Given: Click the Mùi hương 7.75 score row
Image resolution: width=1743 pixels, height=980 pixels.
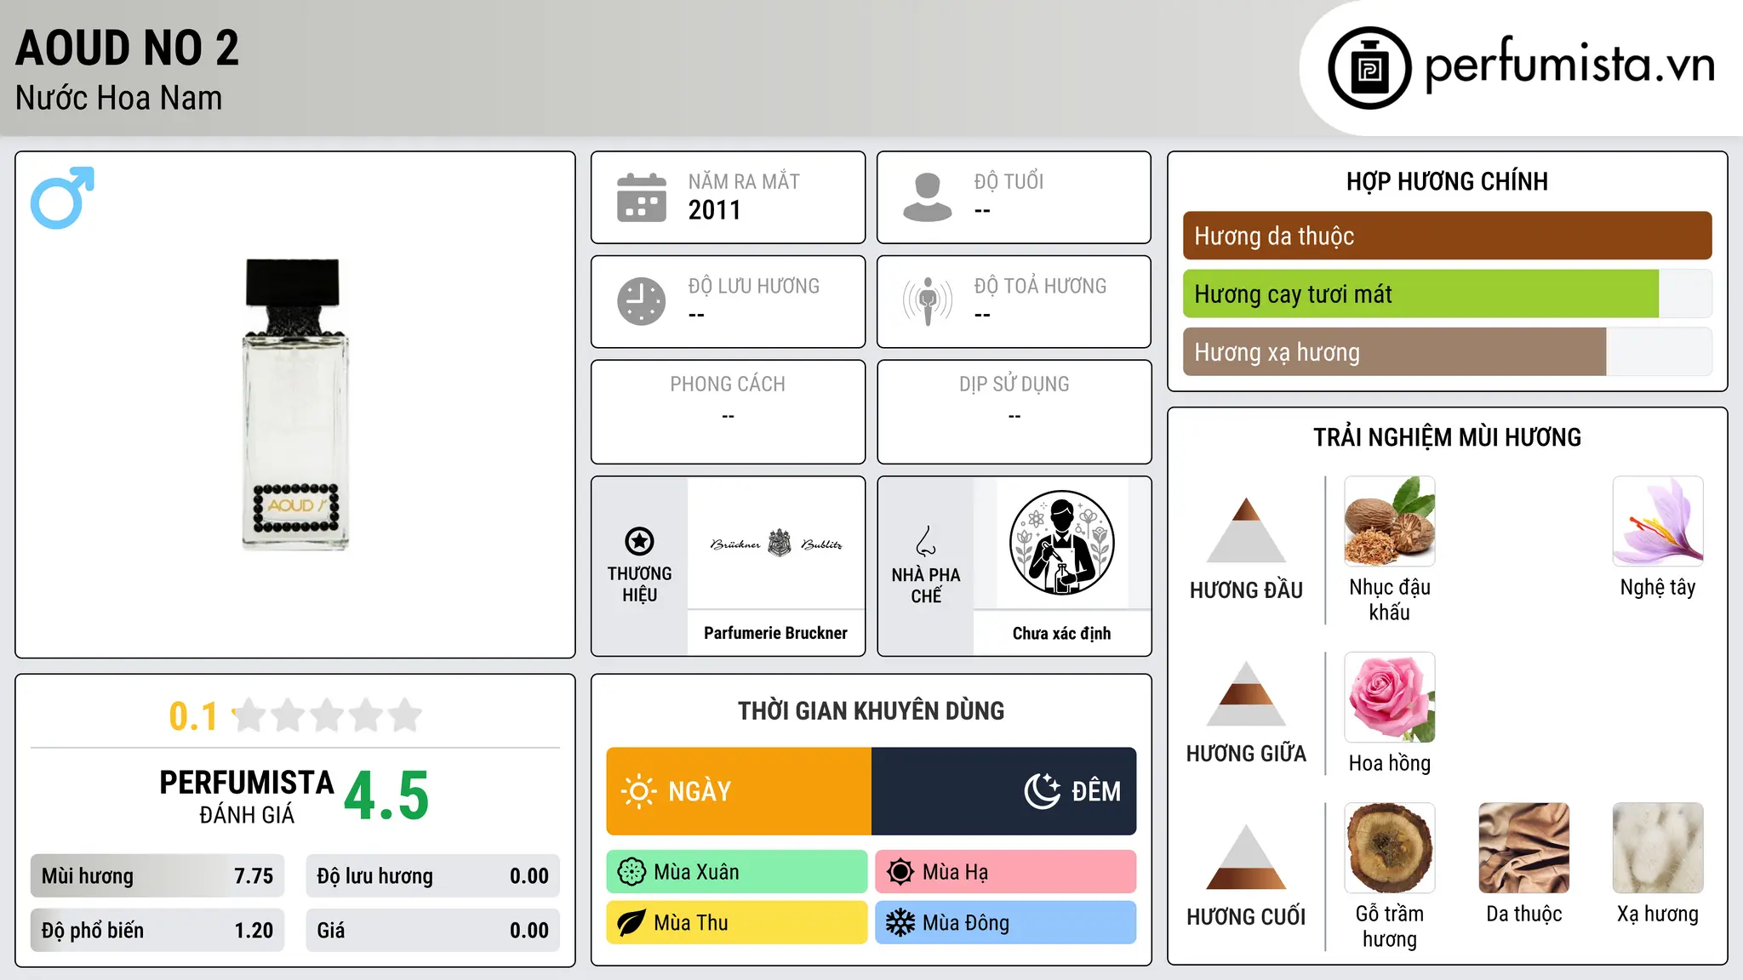Looking at the screenshot, I should coord(157,876).
